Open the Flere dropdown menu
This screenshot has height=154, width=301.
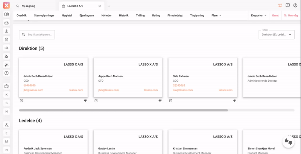click(216, 15)
